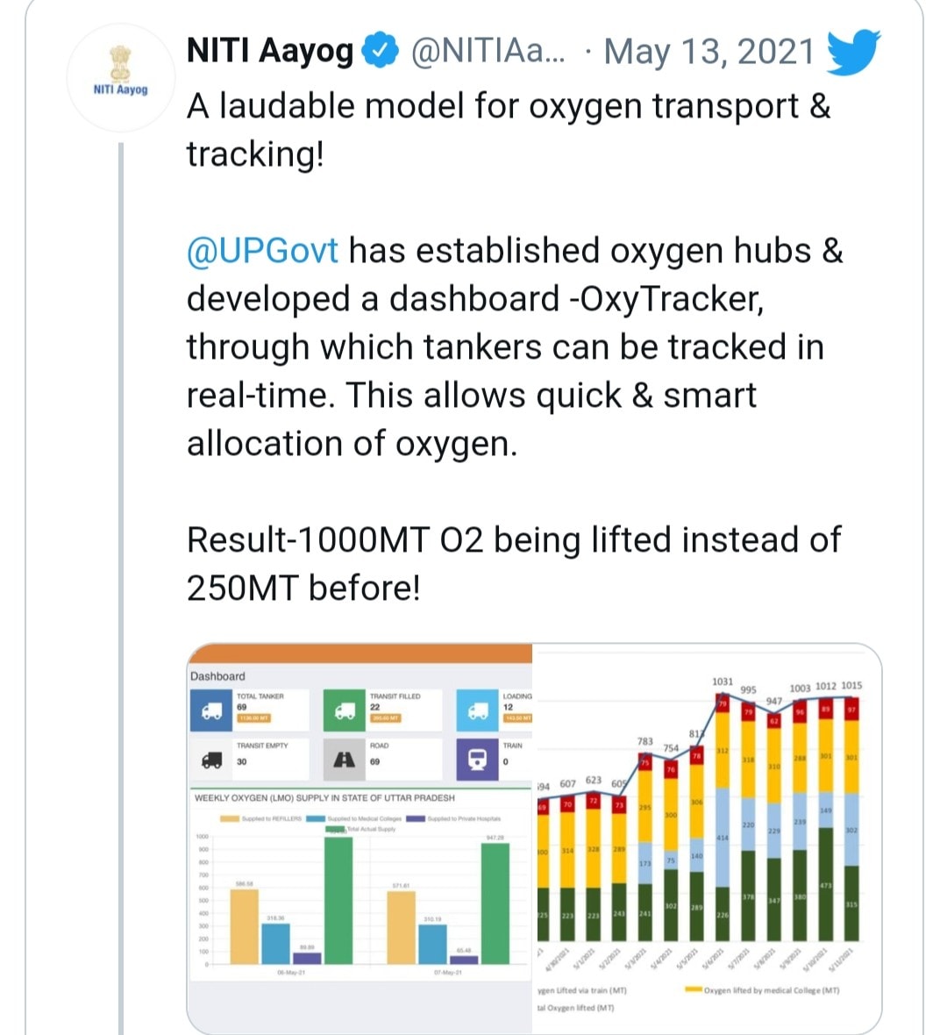The image size is (947, 1035).
Task: Open the NITI Aayog profile avatar
Action: (121, 79)
